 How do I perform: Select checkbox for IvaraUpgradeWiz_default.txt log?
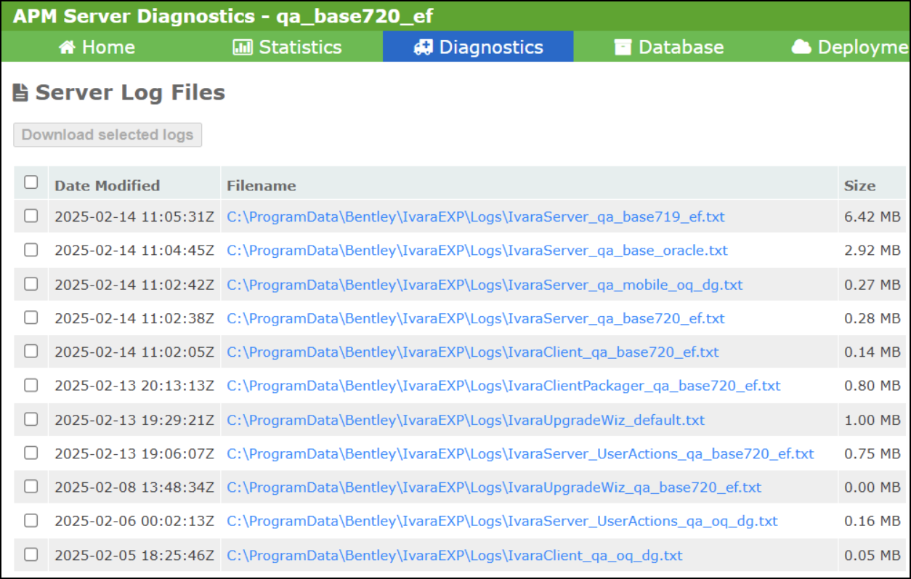click(31, 419)
